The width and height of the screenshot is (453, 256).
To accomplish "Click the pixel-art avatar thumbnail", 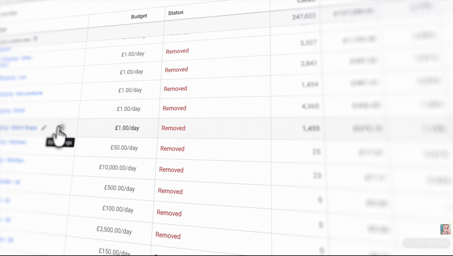I will coord(445,229).
